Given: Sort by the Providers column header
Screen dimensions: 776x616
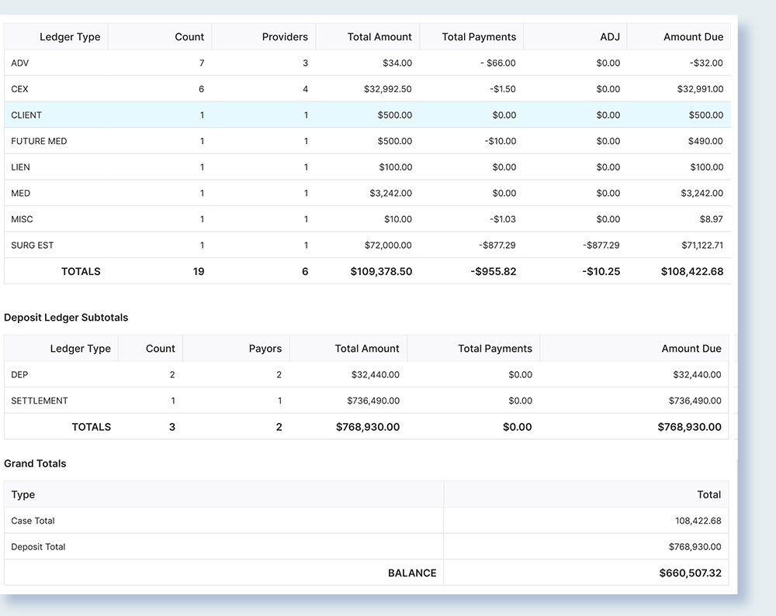Looking at the screenshot, I should click(x=284, y=36).
